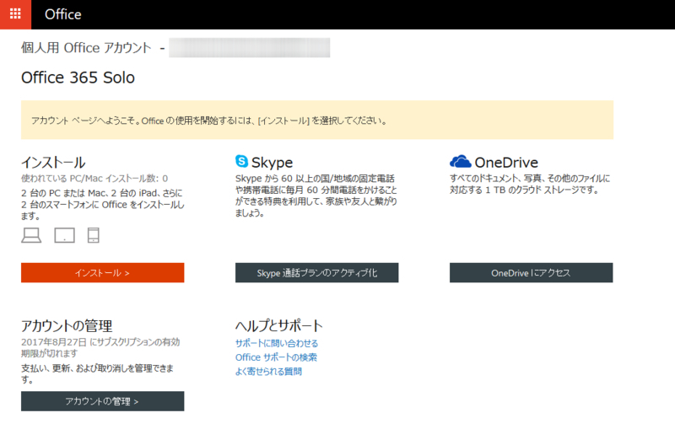This screenshot has width=675, height=445.
Task: Open the app launcher waffle icon
Action: pos(15,14)
